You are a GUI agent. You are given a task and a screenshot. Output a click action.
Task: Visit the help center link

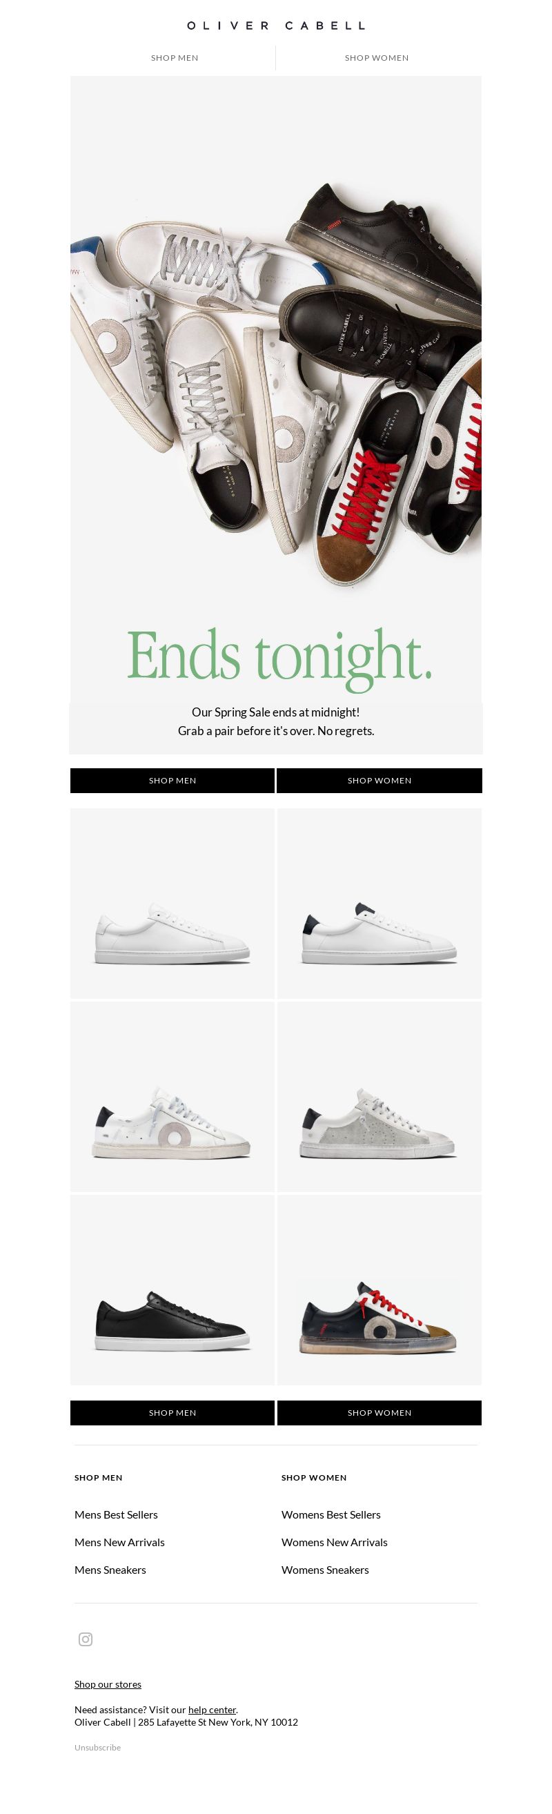(x=212, y=1709)
